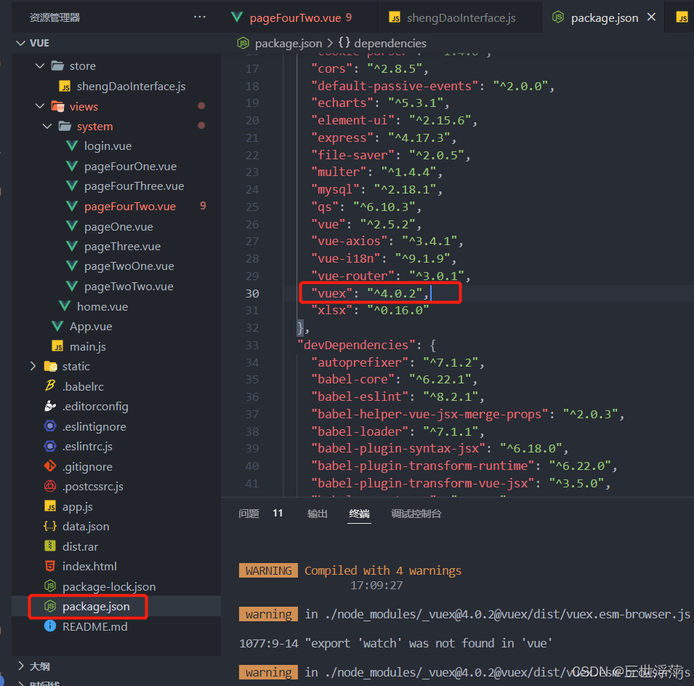Expand the 大纲 outline section
Image resolution: width=694 pixels, height=686 pixels.
21,666
